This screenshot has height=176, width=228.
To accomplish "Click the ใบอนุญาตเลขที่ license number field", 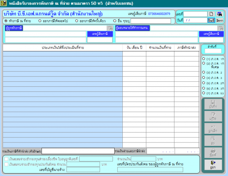I will click(96, 159).
